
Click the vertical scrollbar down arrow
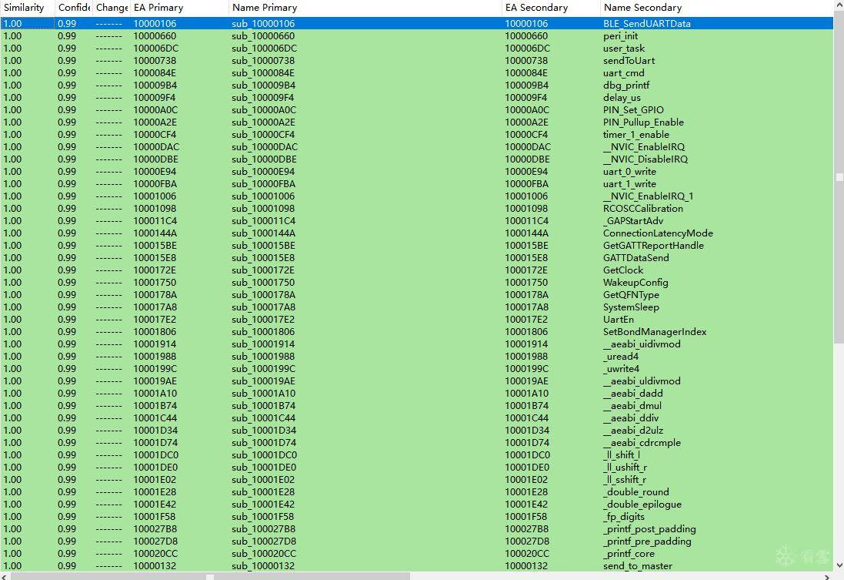click(x=839, y=565)
